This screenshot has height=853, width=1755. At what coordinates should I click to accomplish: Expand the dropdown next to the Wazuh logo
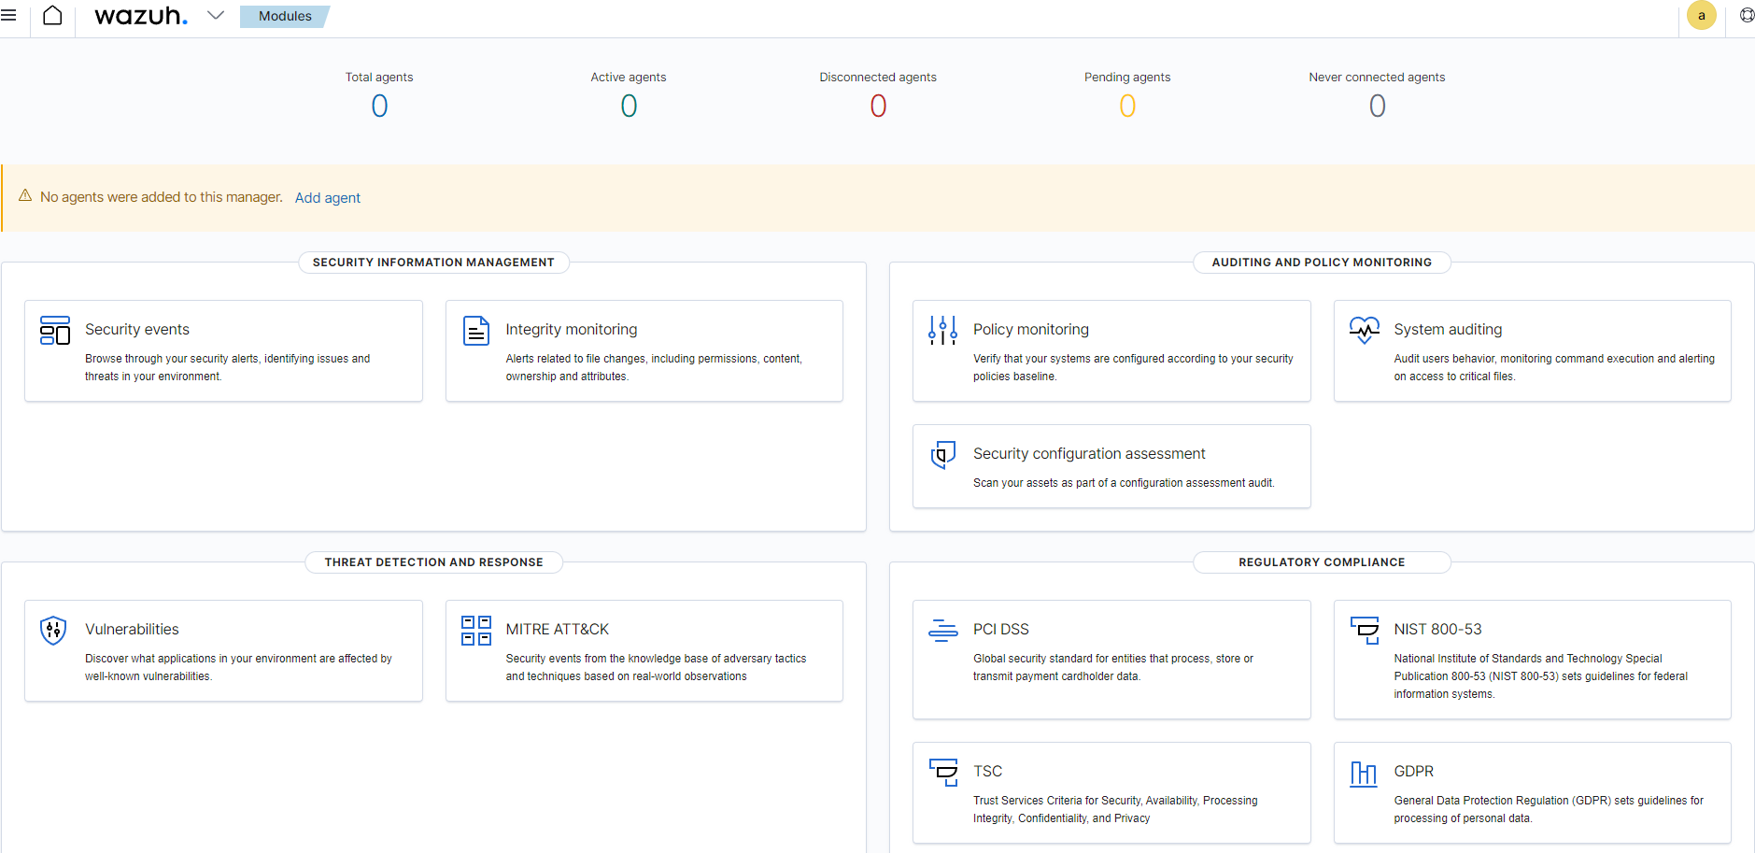tap(216, 16)
